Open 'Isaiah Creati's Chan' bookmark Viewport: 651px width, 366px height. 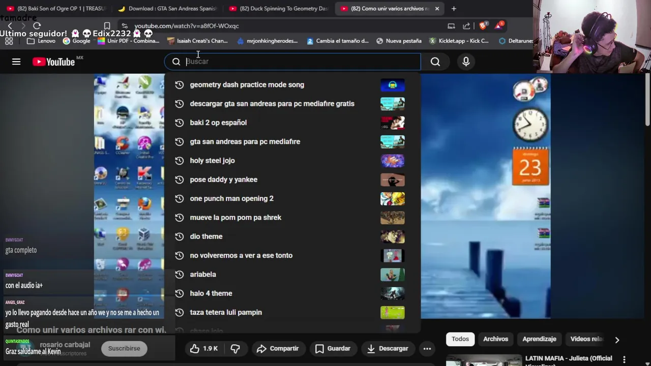point(197,41)
